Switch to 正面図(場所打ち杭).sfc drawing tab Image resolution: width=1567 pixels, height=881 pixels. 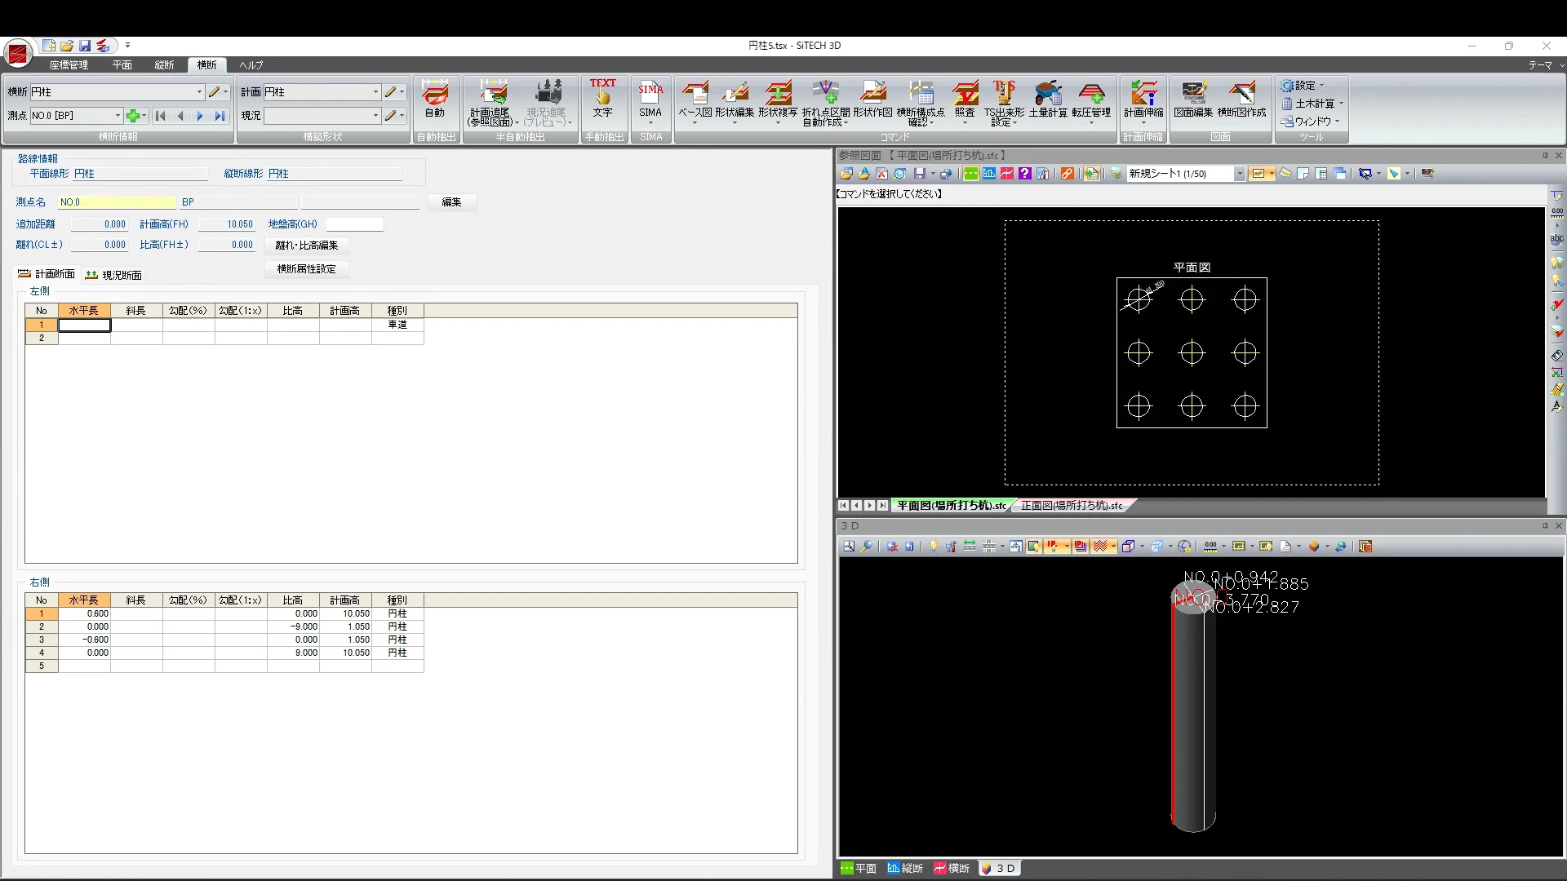click(x=1071, y=506)
